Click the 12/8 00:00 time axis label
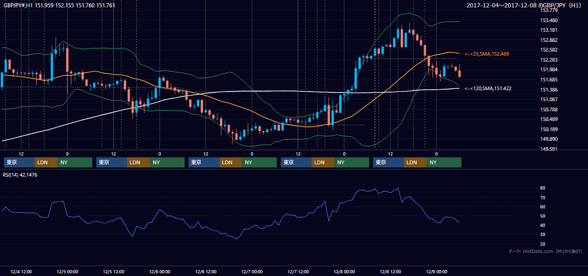 pyautogui.click(x=344, y=271)
